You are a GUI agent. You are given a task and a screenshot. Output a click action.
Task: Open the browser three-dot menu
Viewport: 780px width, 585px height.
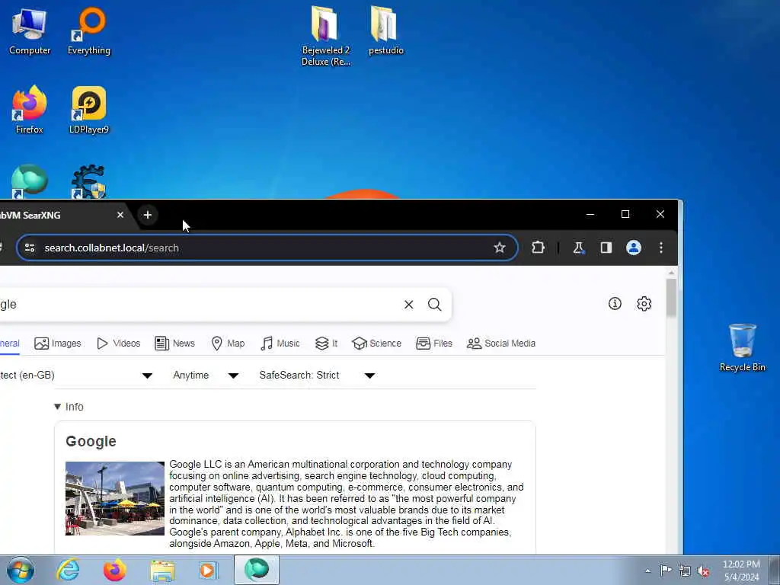pos(661,248)
